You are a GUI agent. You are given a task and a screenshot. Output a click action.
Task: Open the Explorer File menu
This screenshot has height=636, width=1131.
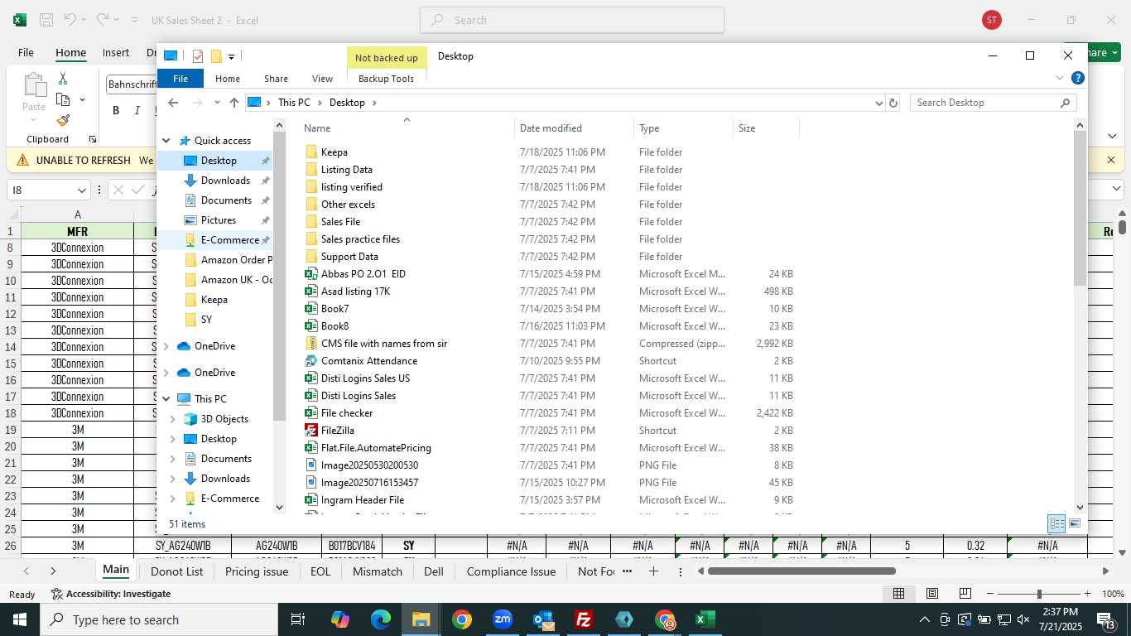[x=180, y=79]
